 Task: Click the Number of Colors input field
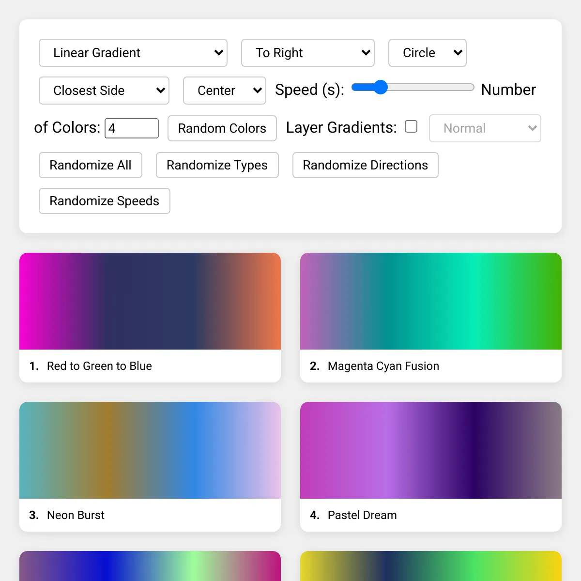(x=132, y=128)
